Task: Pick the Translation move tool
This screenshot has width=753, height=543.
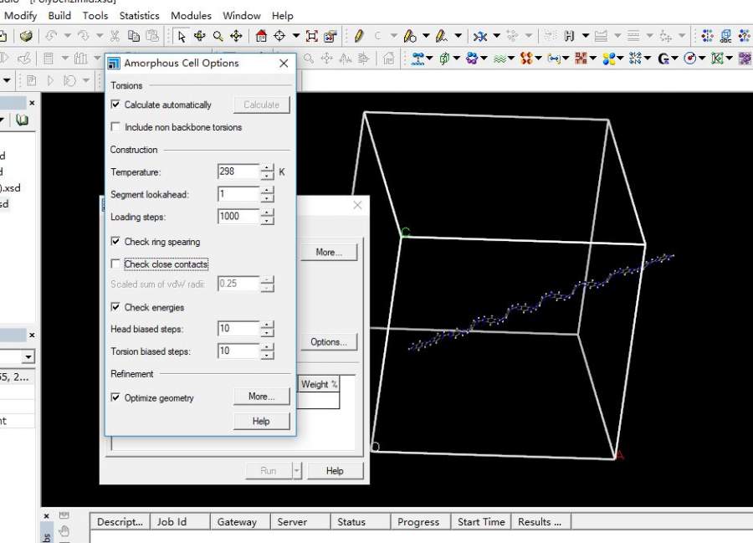Action: coord(236,36)
